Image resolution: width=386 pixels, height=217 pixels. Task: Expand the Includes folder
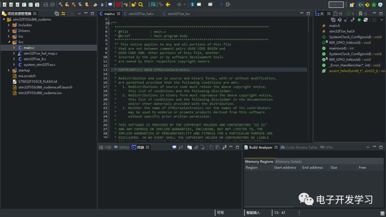9,25
